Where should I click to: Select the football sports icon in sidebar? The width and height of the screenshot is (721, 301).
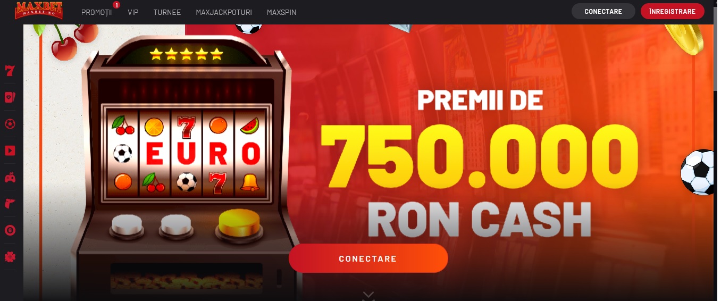(10, 124)
